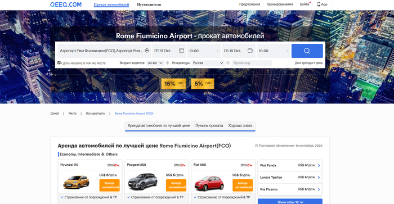The width and height of the screenshot is (394, 204).
Task: Click the QEEQ.COM logo
Action: click(x=66, y=4)
